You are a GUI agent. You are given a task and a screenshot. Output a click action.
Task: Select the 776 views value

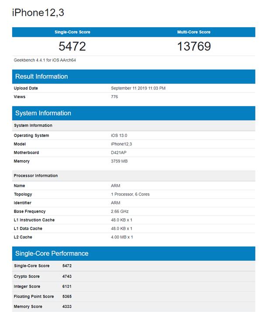point(114,97)
